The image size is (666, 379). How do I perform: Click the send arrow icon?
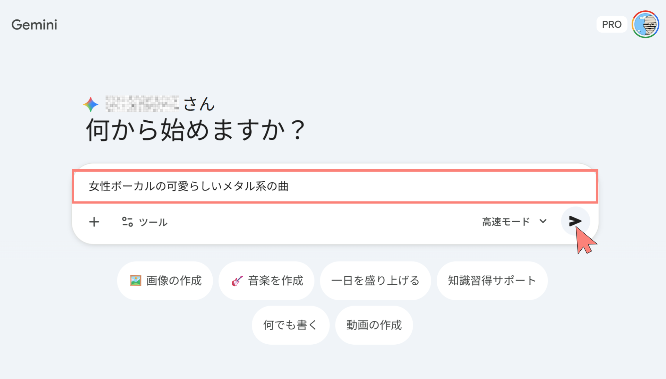[x=575, y=221]
